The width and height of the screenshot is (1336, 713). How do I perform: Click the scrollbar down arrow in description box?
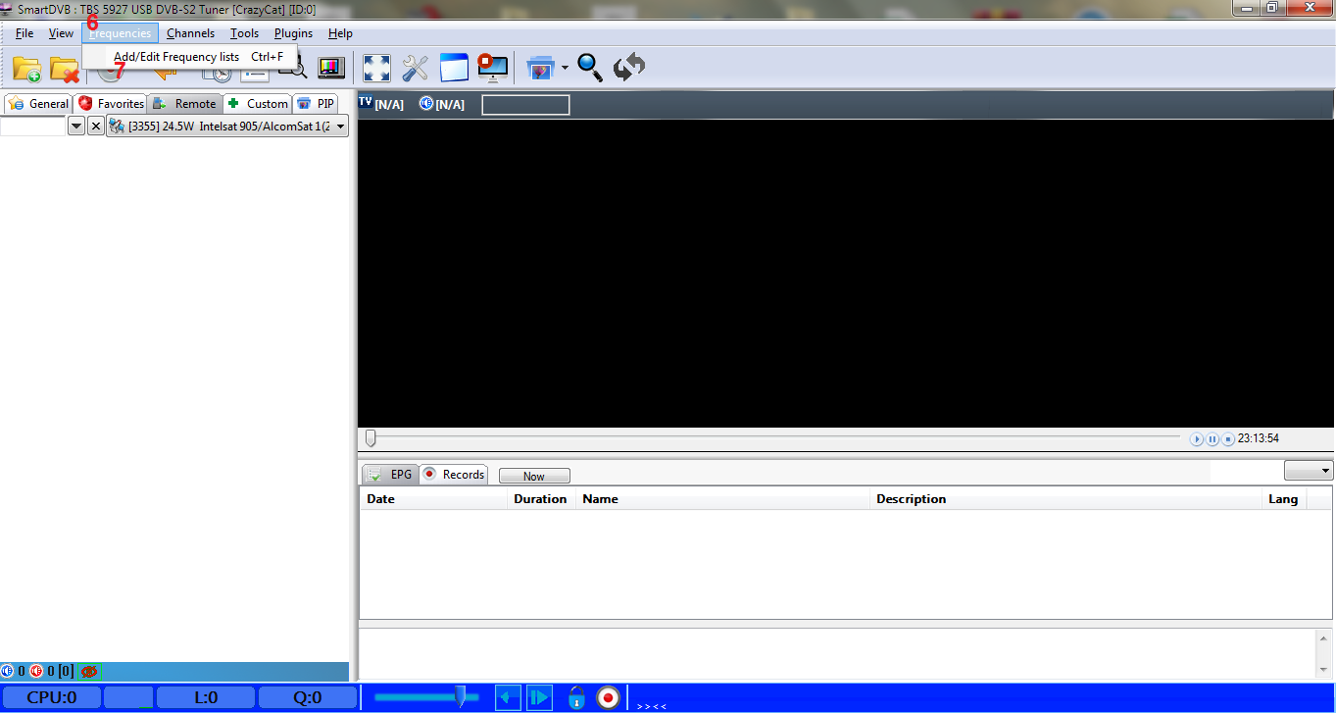tap(1323, 669)
